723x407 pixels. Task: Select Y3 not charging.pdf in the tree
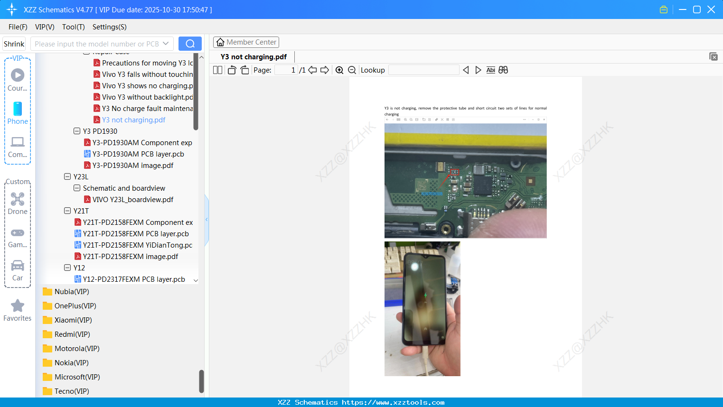click(x=130, y=120)
